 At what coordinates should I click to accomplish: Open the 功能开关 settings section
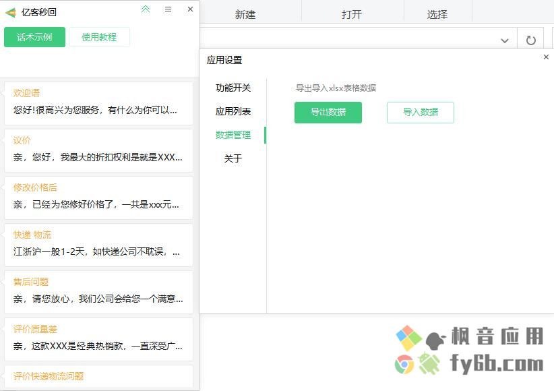pyautogui.click(x=233, y=88)
